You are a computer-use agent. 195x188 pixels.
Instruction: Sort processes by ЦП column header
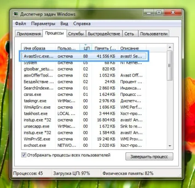coord(86,48)
